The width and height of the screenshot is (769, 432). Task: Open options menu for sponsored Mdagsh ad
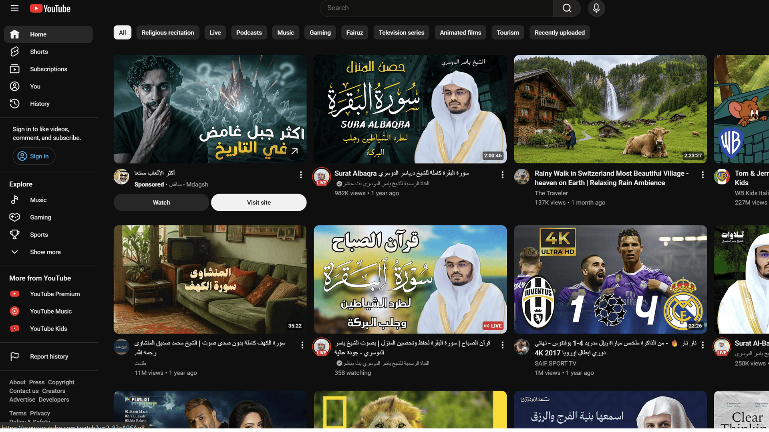click(x=301, y=175)
